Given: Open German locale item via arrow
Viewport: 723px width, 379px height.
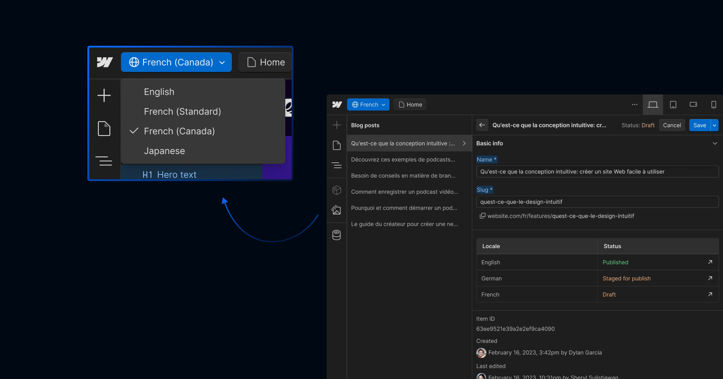Looking at the screenshot, I should point(710,278).
